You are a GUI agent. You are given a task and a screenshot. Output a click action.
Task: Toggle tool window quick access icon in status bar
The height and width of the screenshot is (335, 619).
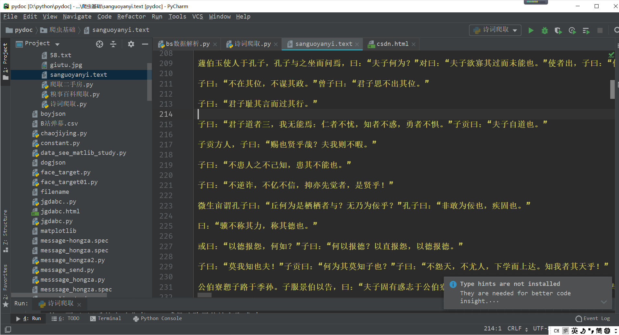click(8, 329)
